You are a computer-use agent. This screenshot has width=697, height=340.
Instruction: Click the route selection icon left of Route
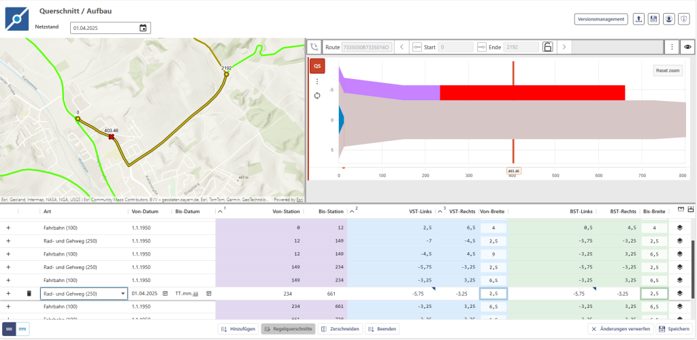[314, 47]
